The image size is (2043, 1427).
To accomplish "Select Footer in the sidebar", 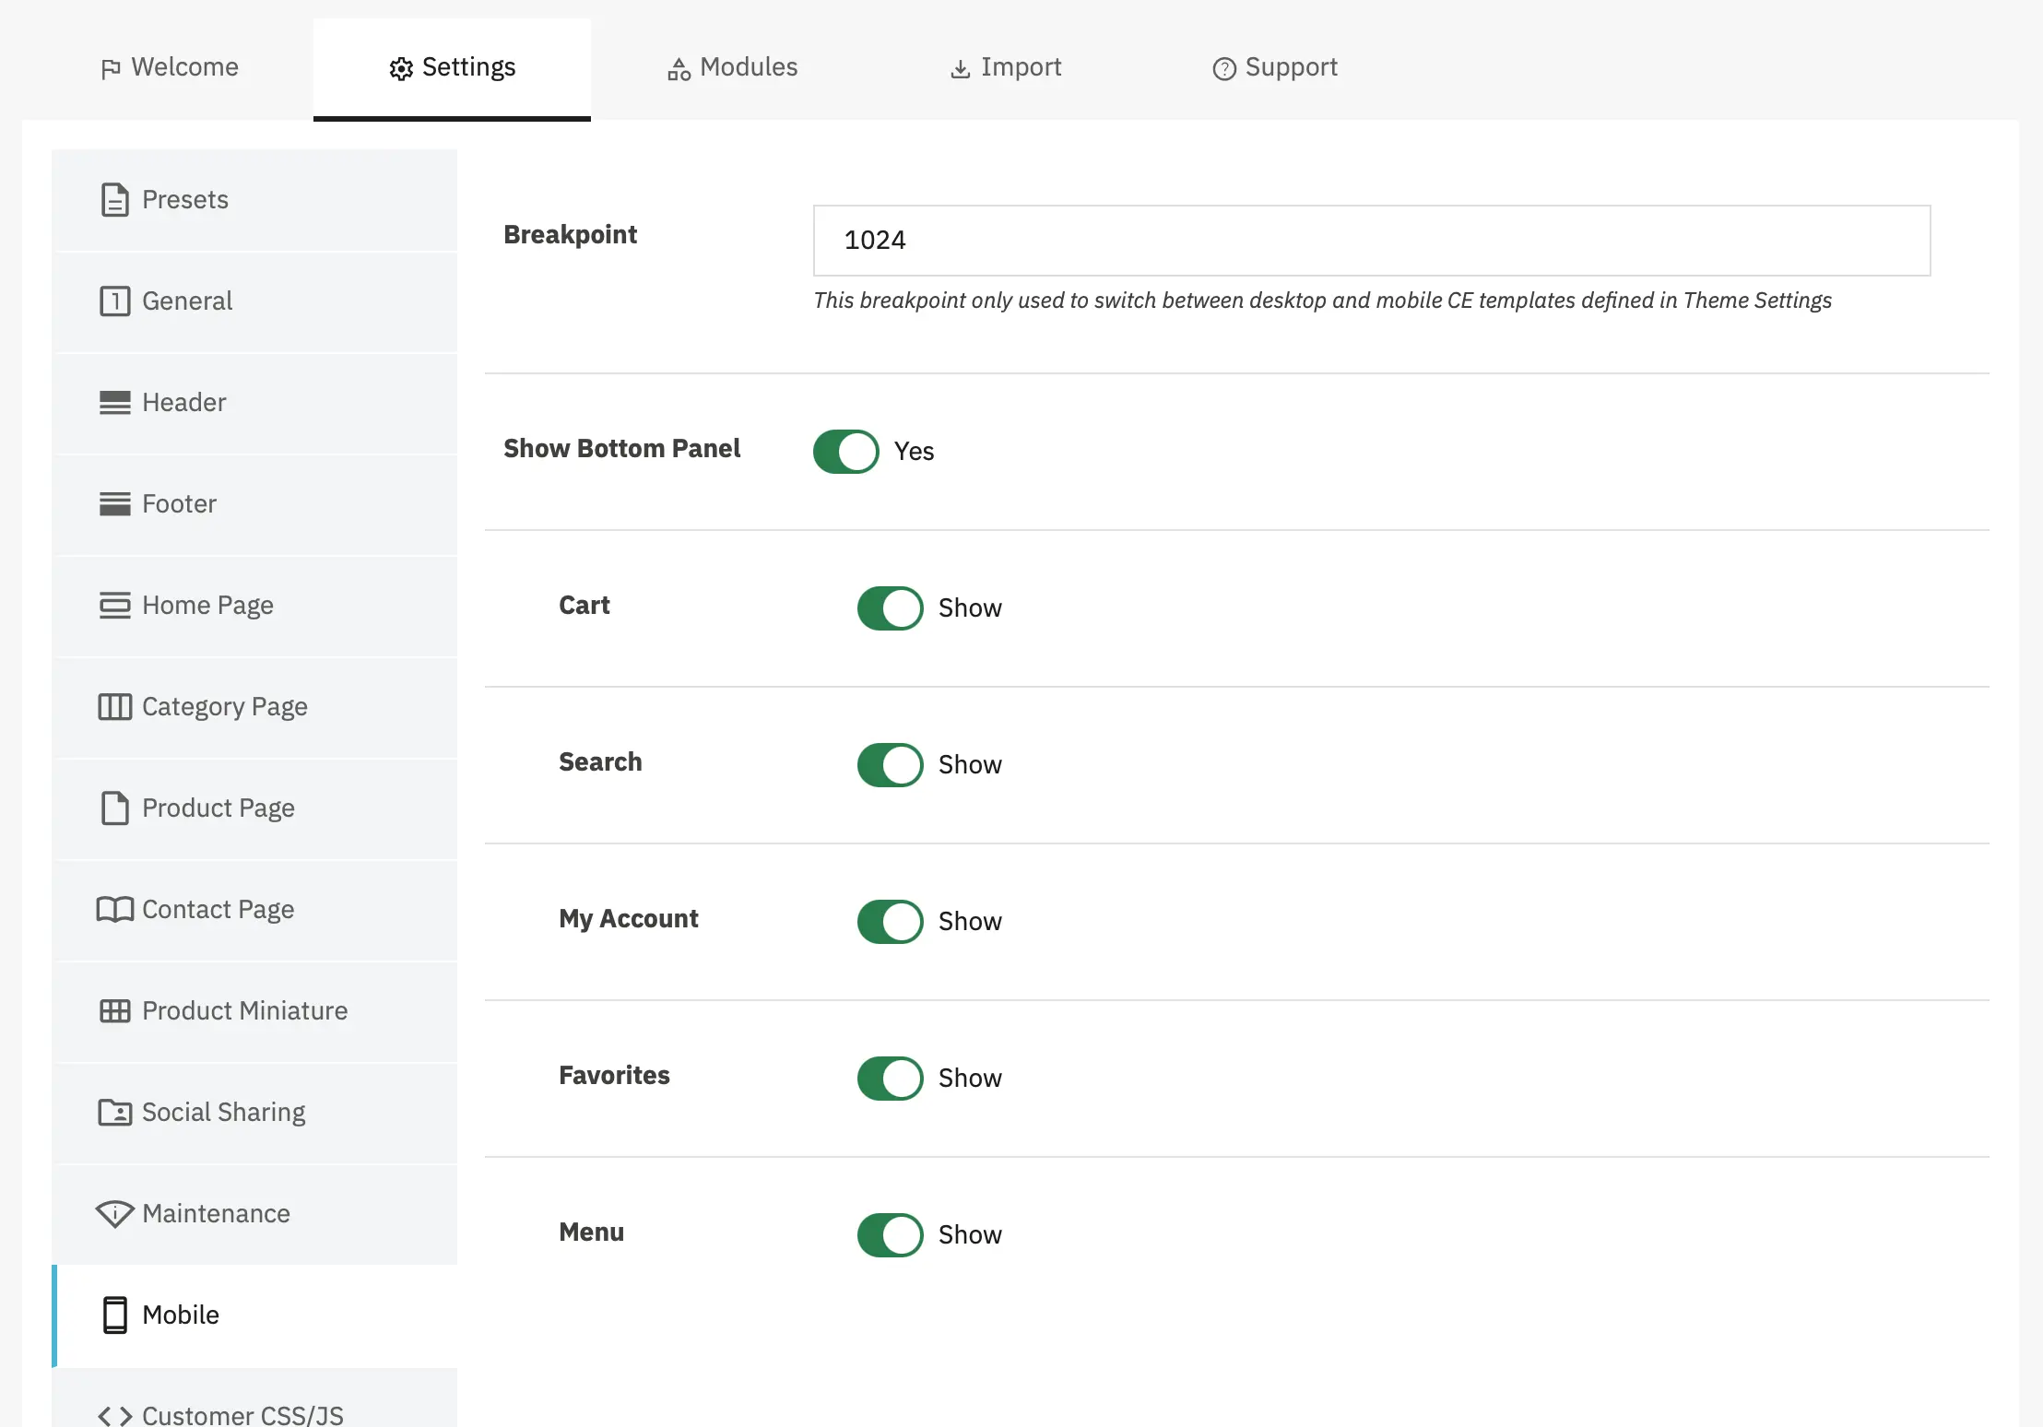I will coord(254,504).
